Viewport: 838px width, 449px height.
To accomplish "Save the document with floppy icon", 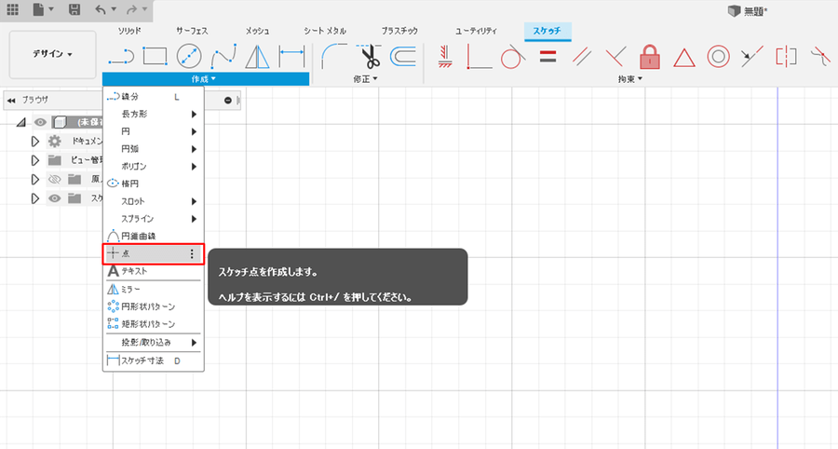I will [x=74, y=9].
